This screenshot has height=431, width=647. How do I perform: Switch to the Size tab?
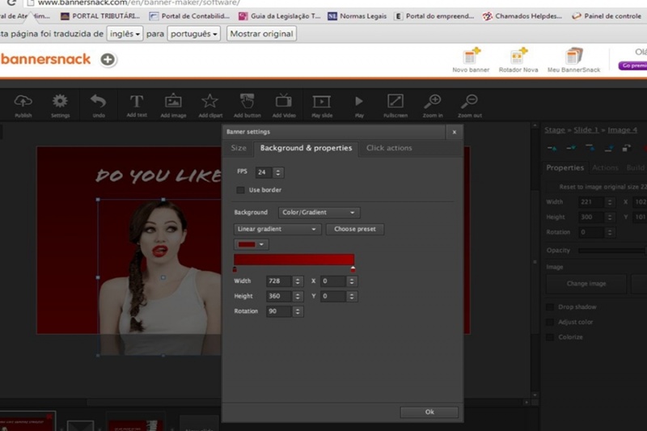239,148
